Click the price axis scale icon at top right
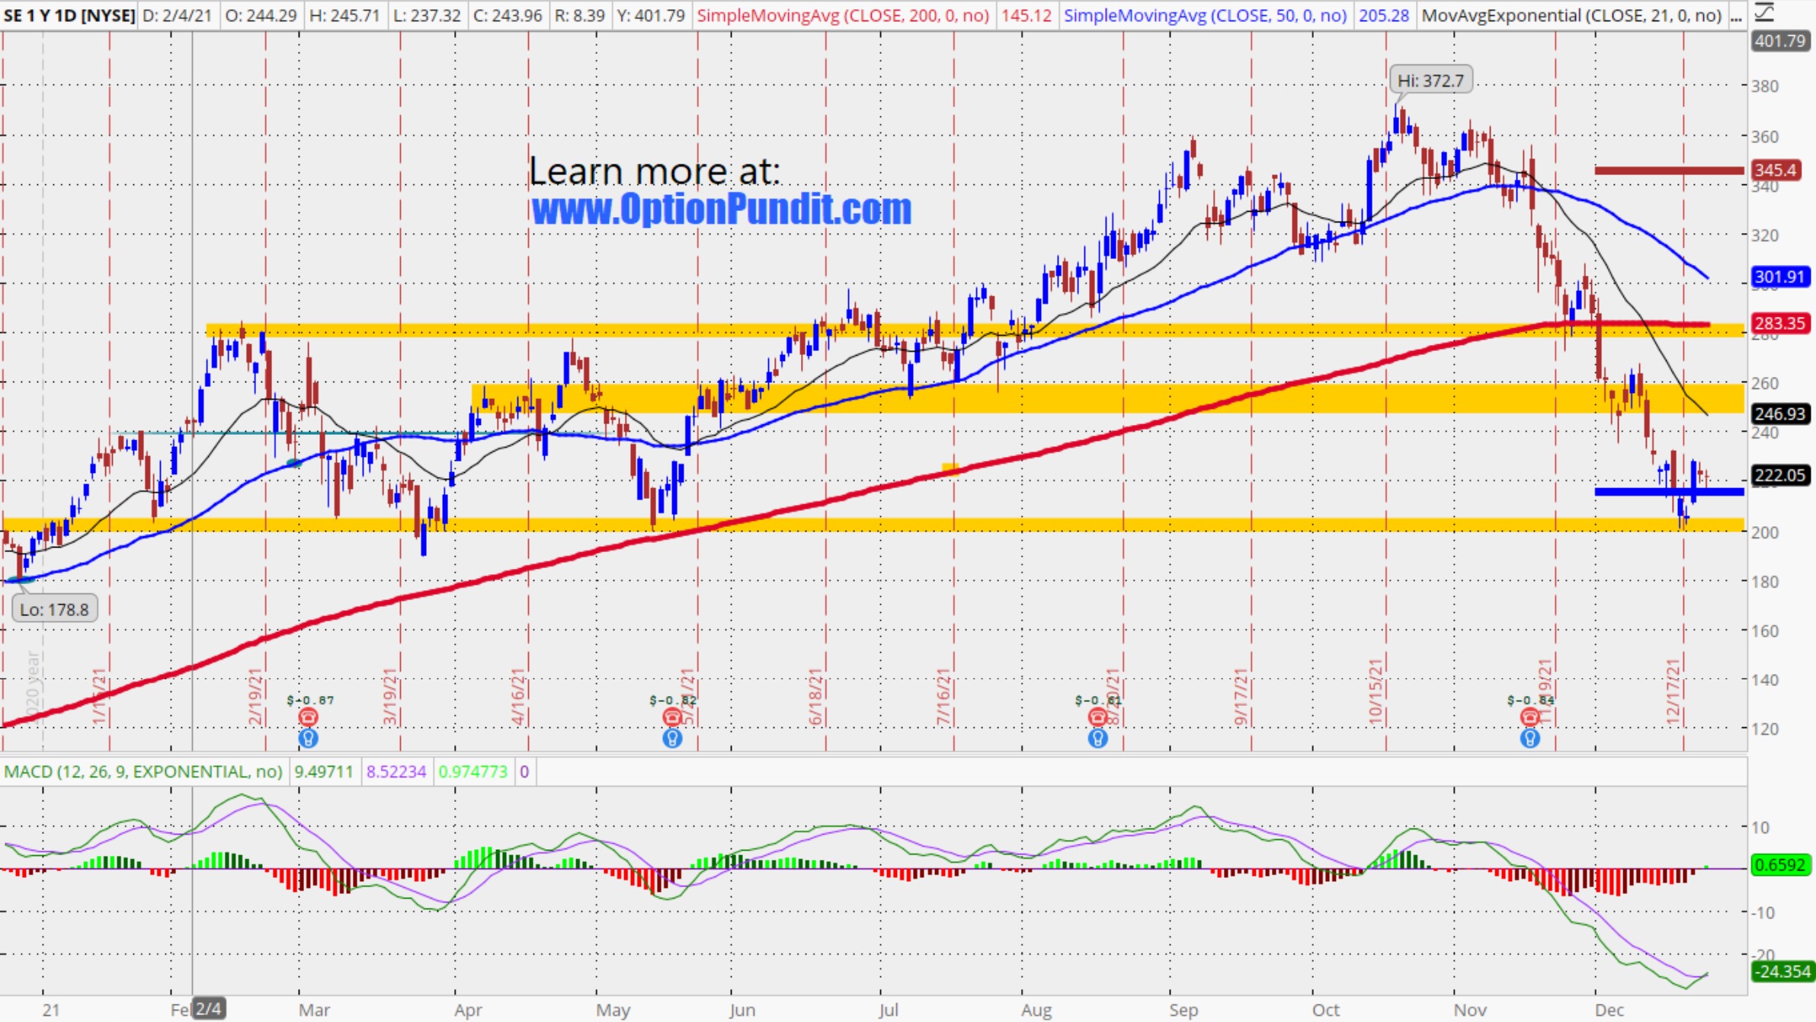Image resolution: width=1816 pixels, height=1022 pixels. pos(1765,13)
